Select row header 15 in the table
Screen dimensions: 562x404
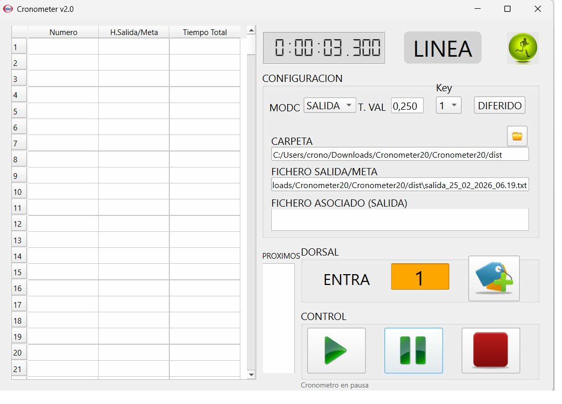(x=19, y=272)
